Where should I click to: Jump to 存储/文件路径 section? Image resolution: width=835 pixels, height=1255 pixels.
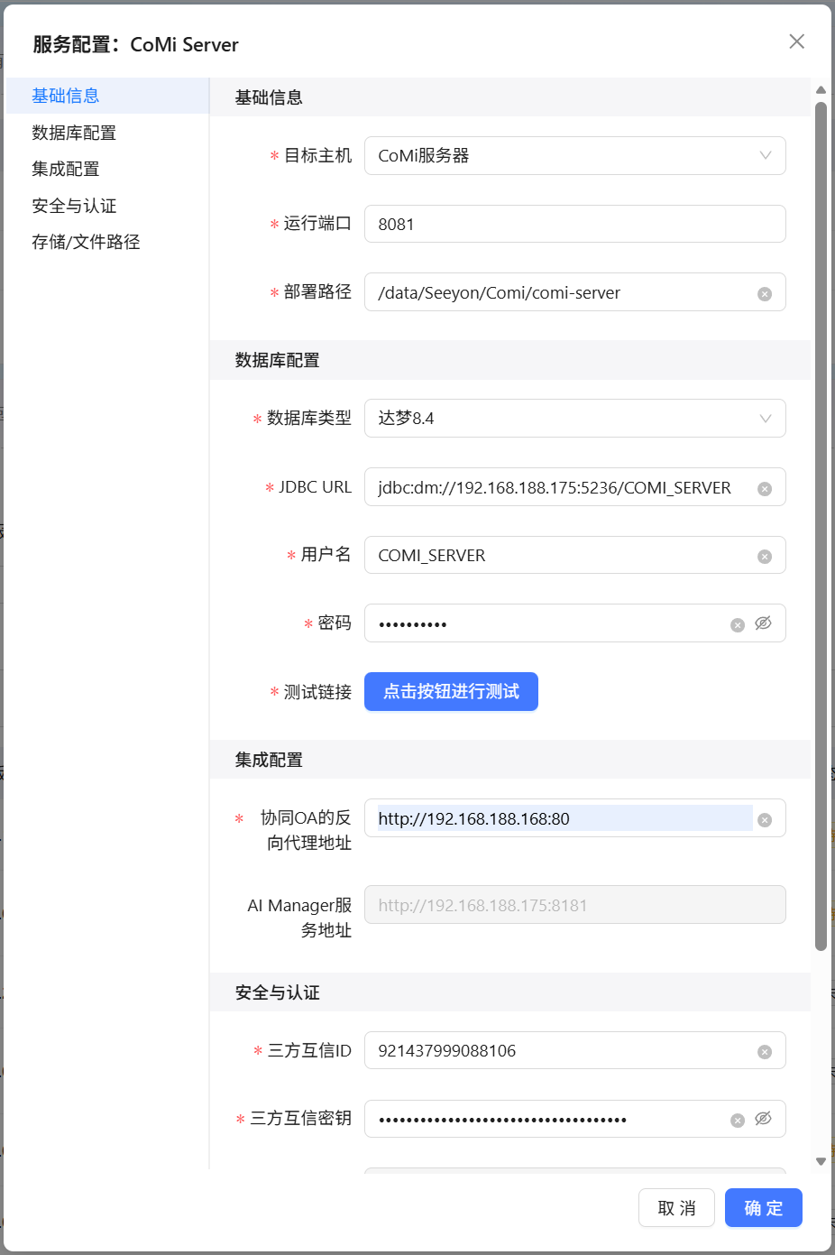86,242
